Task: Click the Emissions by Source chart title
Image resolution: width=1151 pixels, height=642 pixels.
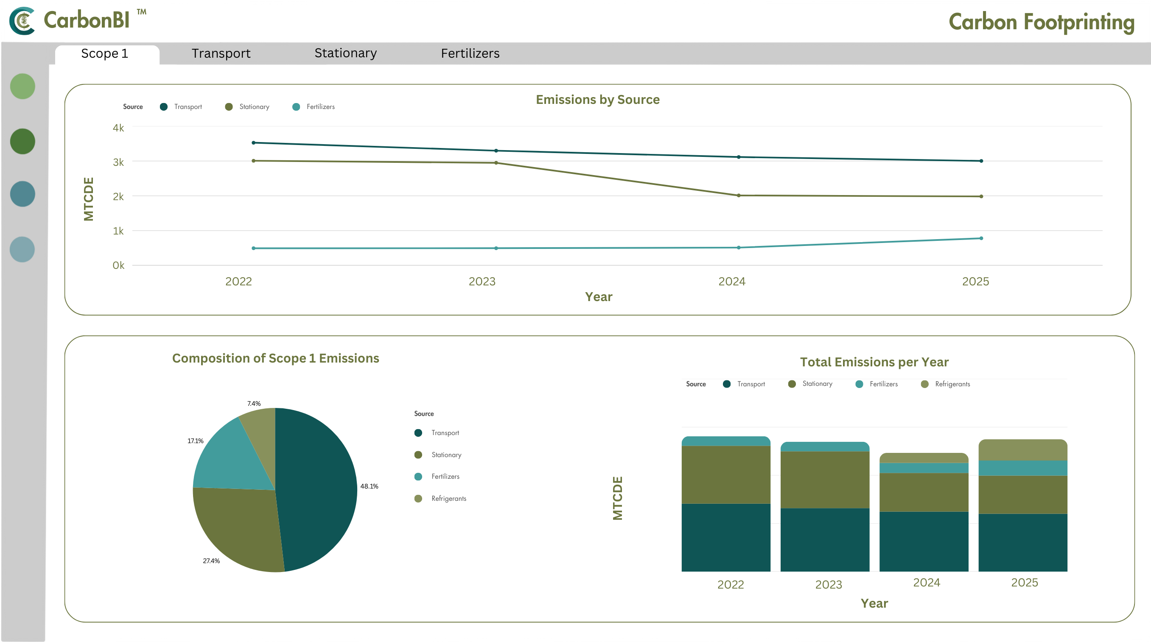Action: (597, 100)
